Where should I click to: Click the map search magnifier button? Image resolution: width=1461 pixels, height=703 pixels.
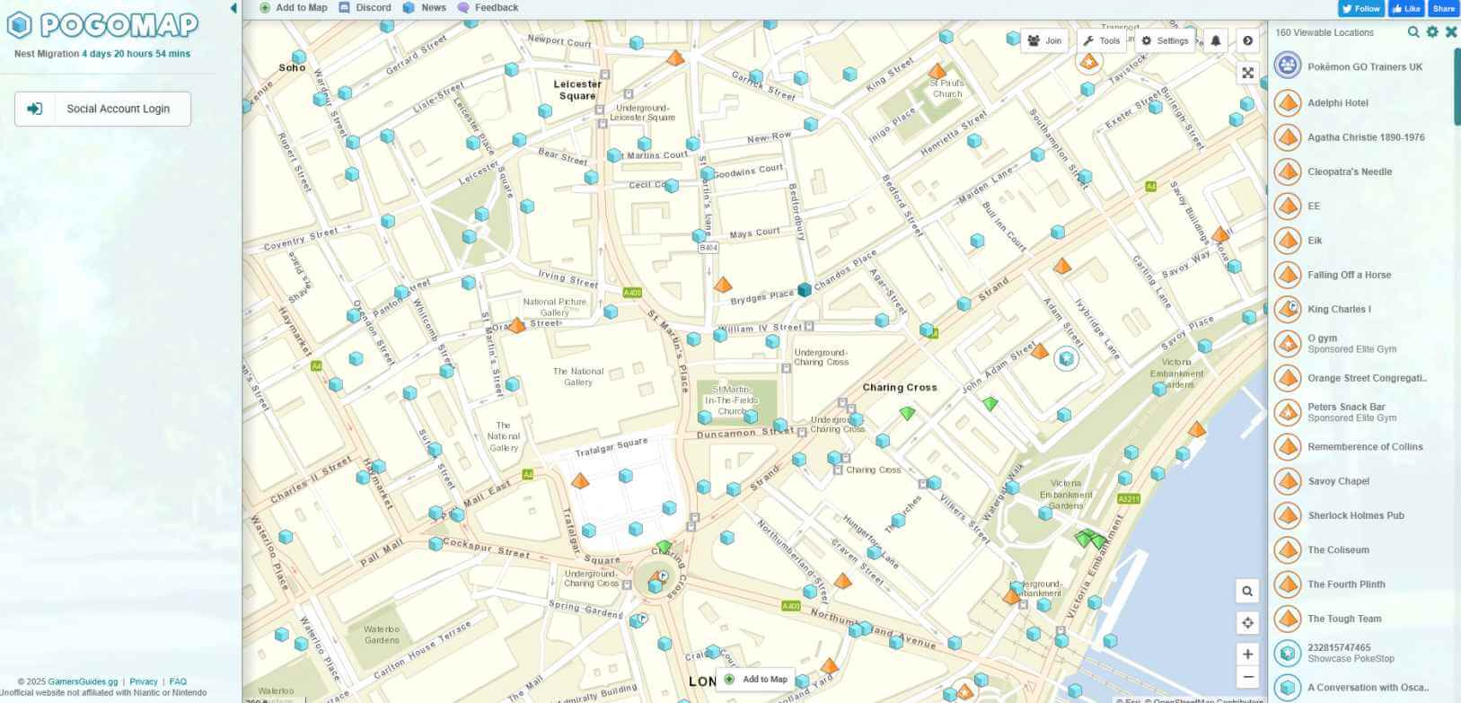[x=1247, y=591]
